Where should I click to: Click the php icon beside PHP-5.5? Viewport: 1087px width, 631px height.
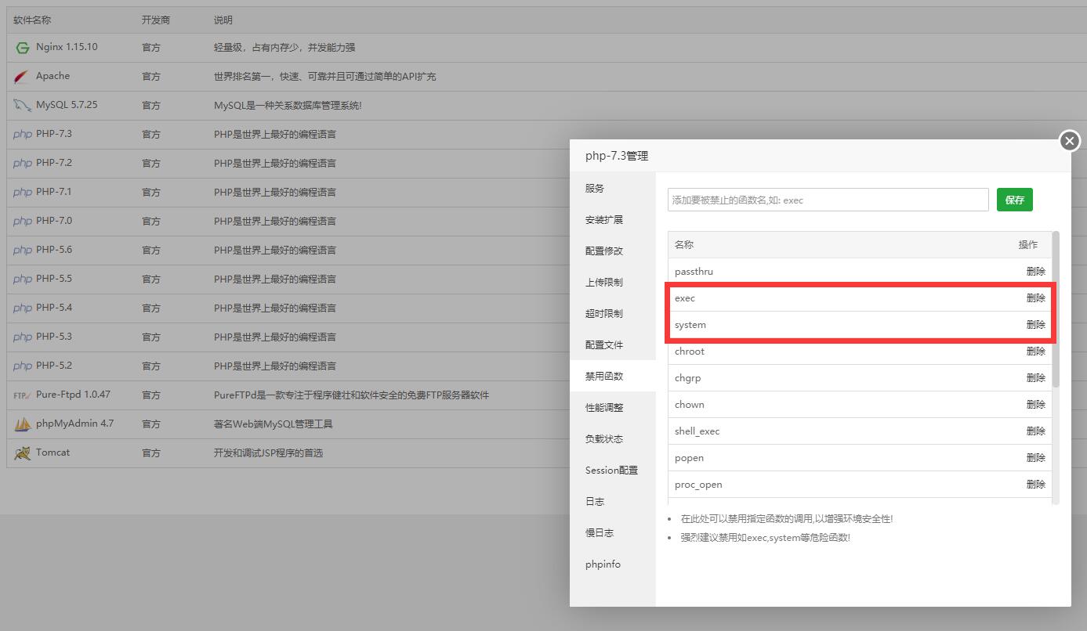click(23, 279)
